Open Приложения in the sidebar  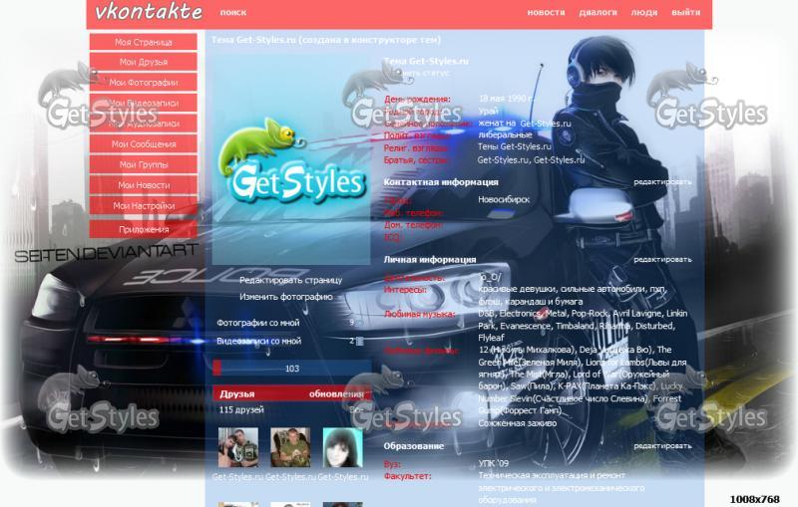click(143, 229)
